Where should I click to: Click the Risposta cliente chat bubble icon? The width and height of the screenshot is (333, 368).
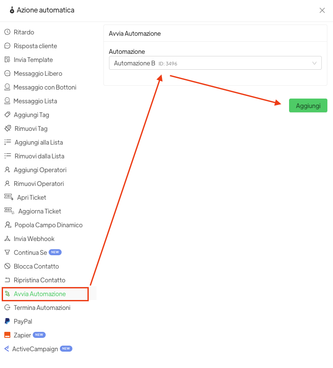(7, 46)
